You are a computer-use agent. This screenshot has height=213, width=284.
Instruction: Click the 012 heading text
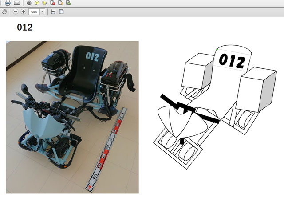coord(25,28)
